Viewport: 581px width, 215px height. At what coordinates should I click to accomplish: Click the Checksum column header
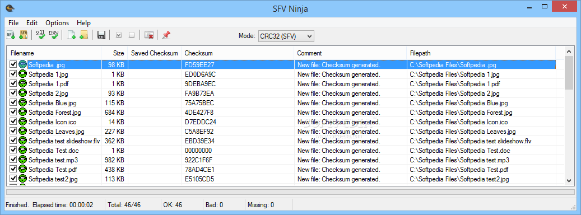coord(238,53)
